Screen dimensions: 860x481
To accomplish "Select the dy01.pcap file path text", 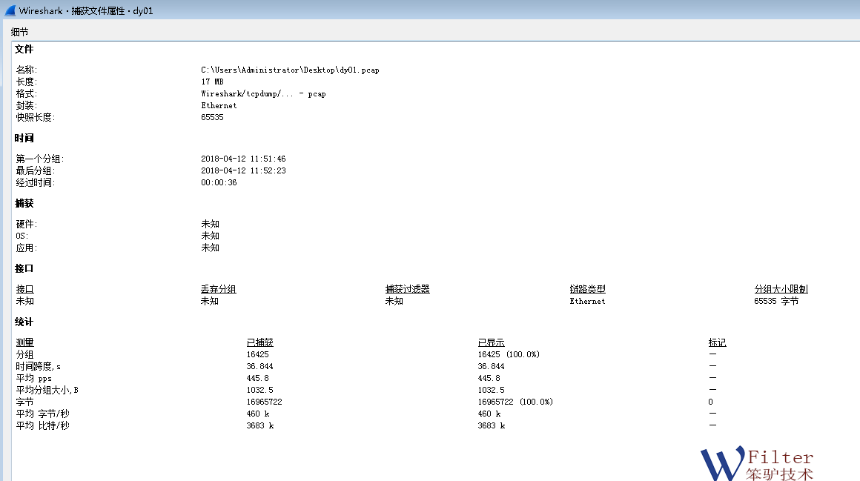I will (290, 70).
